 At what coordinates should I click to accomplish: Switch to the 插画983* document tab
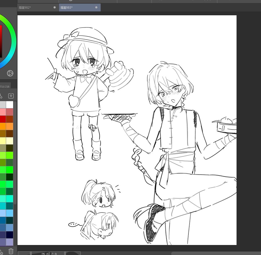click(79, 8)
